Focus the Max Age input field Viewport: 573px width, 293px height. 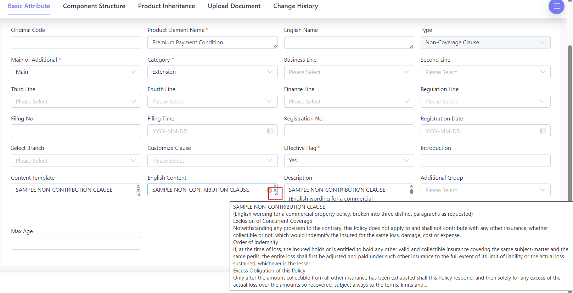tap(76, 243)
